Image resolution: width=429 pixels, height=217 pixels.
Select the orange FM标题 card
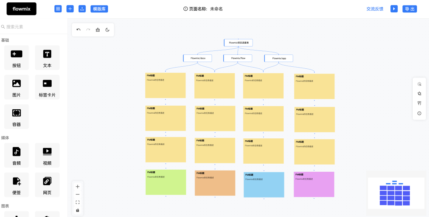click(215, 183)
